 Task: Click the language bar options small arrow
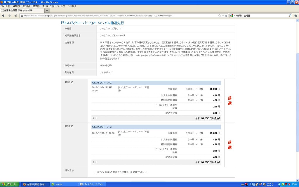coord(272,185)
